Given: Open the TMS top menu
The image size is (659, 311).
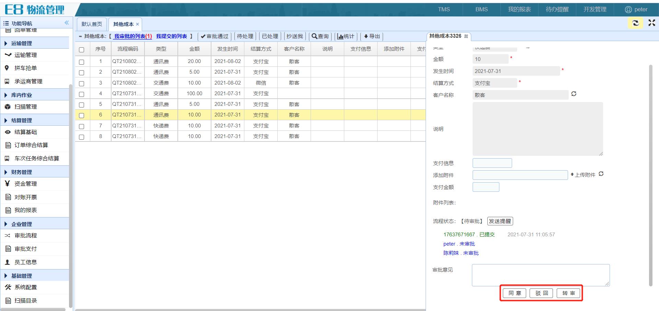Looking at the screenshot, I should tap(444, 10).
